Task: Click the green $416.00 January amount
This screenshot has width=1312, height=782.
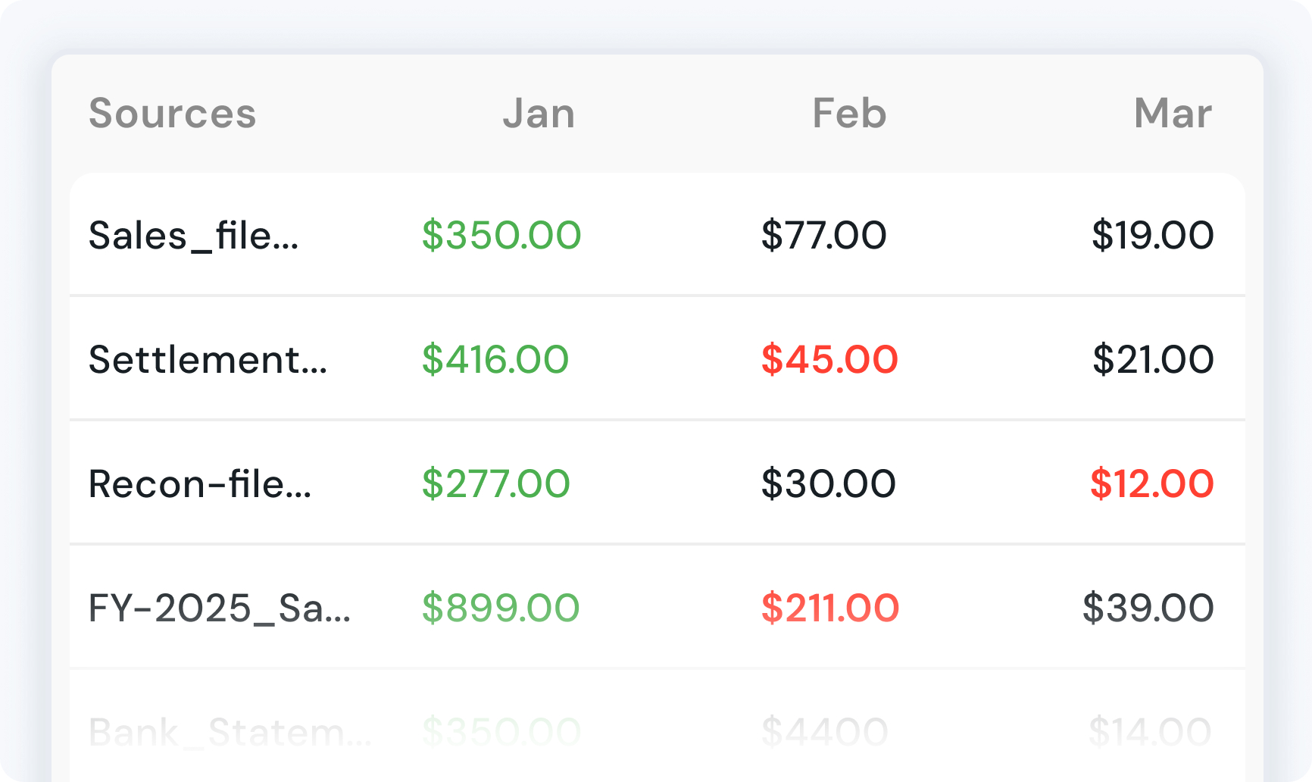Action: [x=495, y=359]
